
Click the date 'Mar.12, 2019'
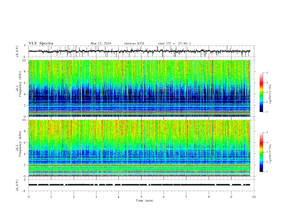tap(101, 43)
